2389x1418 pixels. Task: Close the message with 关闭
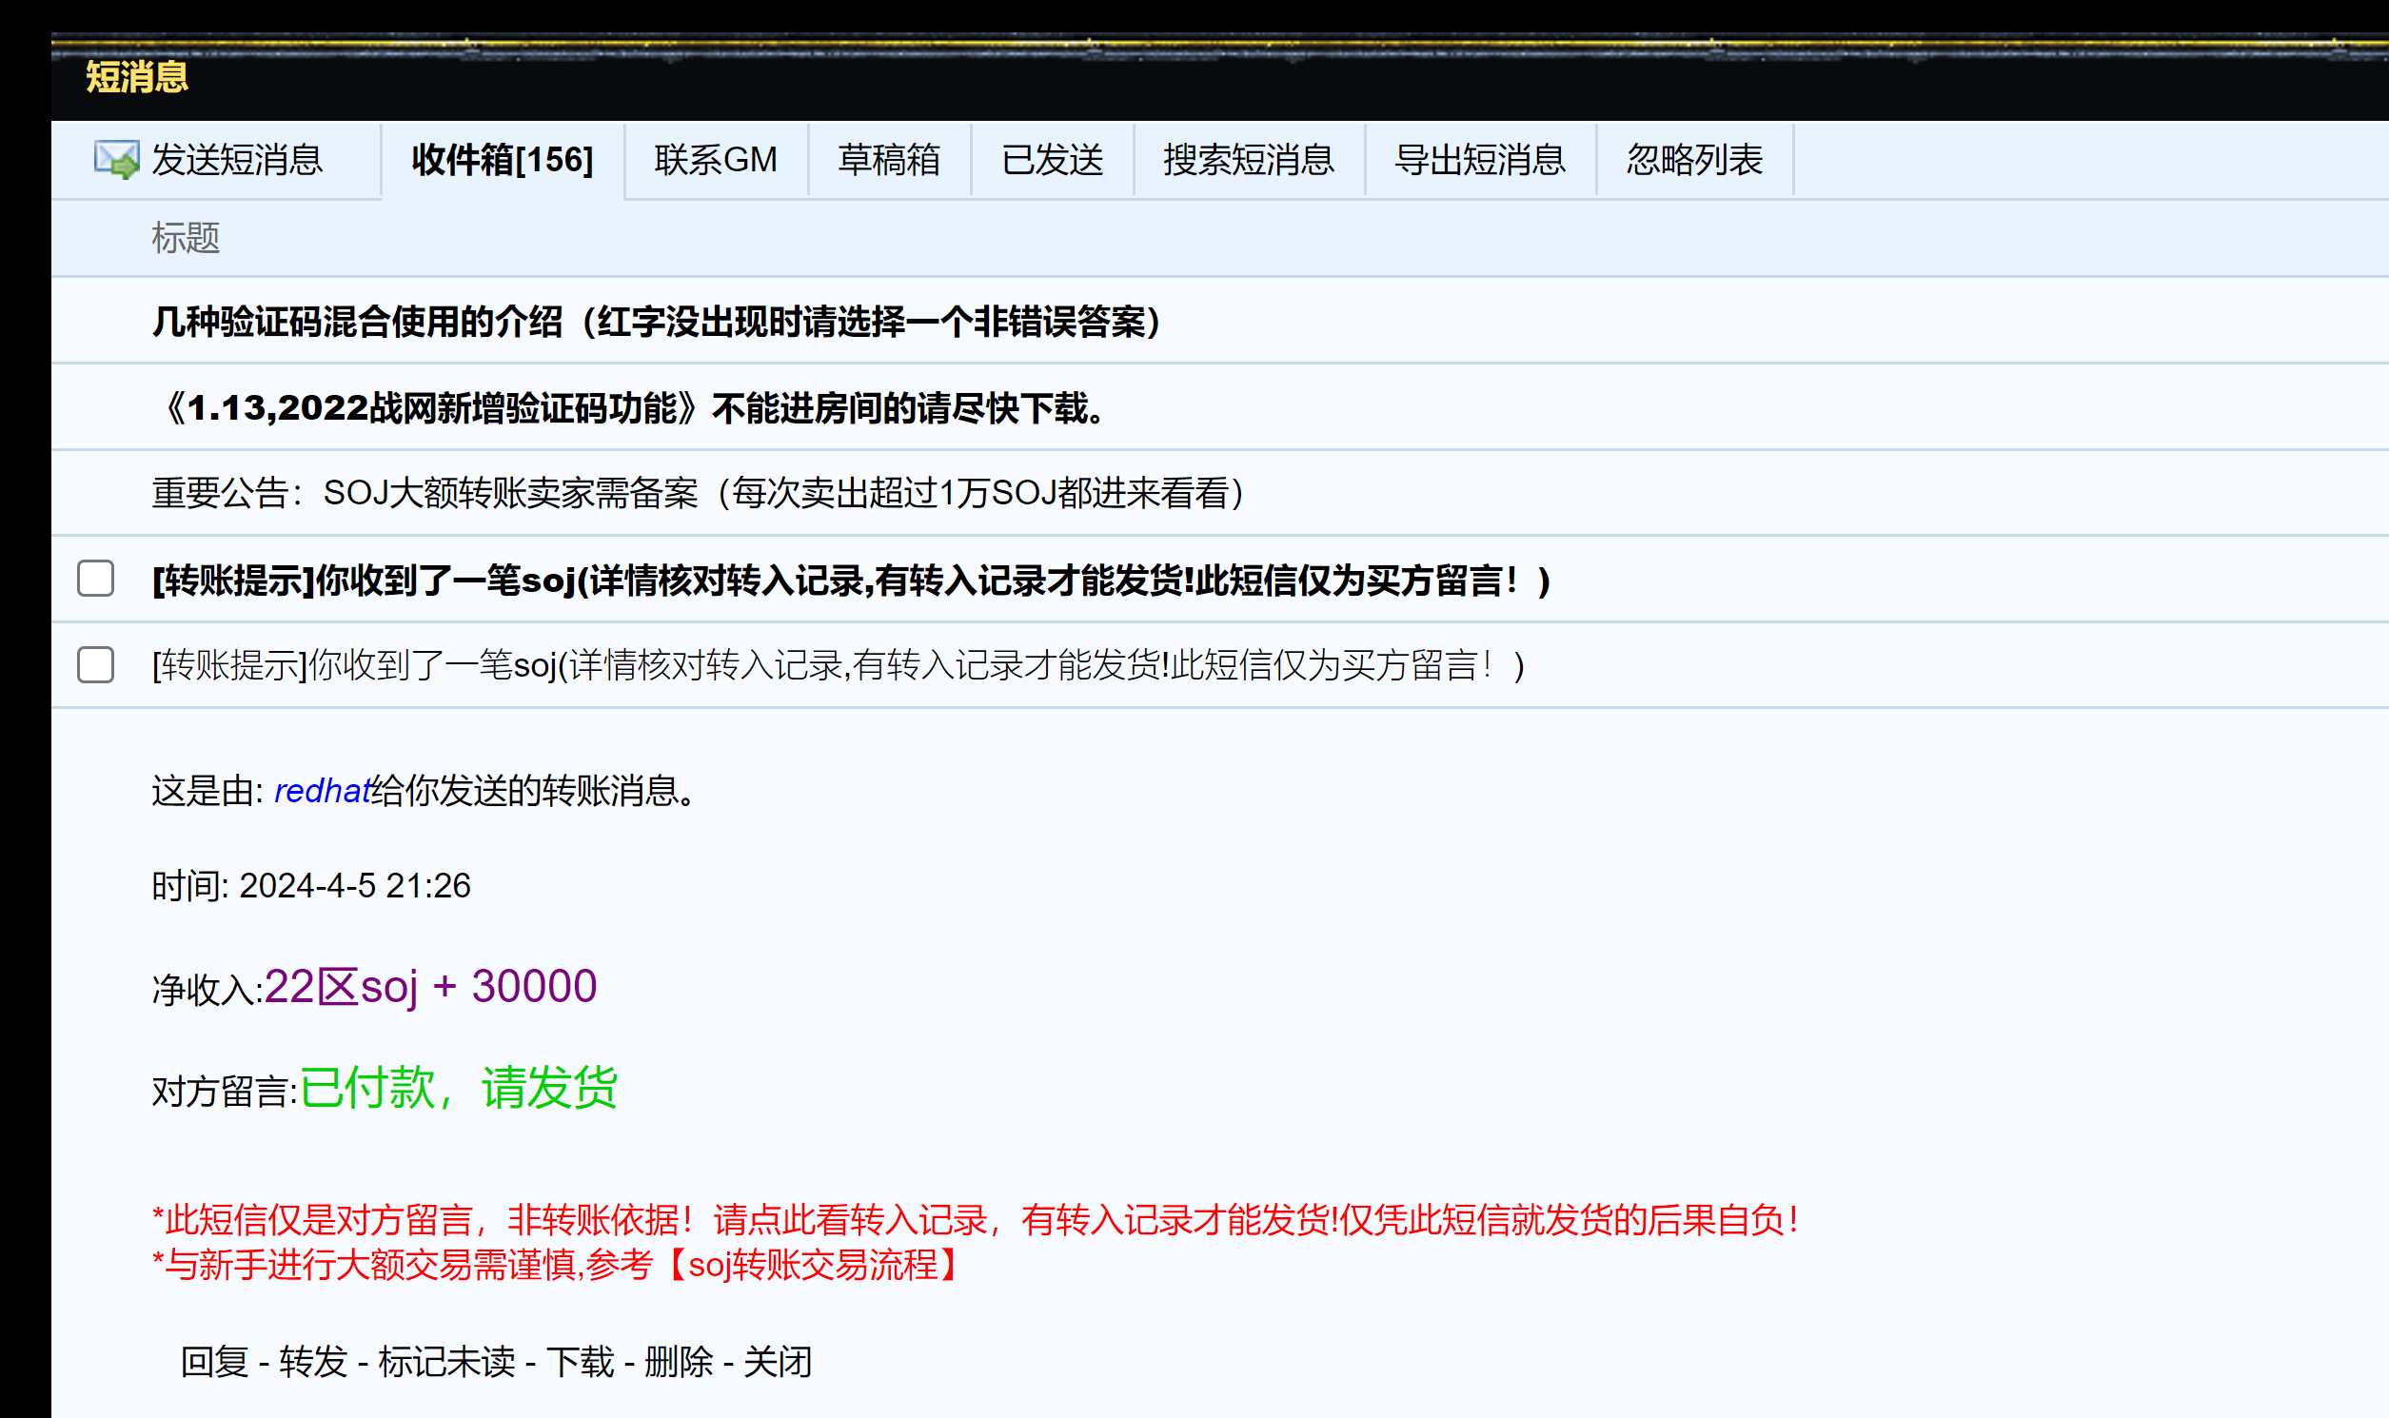tap(778, 1362)
